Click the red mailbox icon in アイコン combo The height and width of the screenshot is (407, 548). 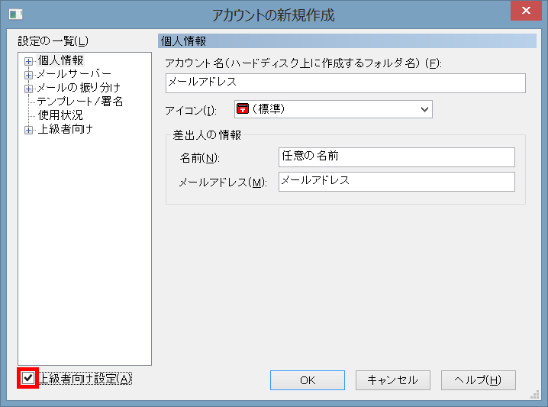243,110
